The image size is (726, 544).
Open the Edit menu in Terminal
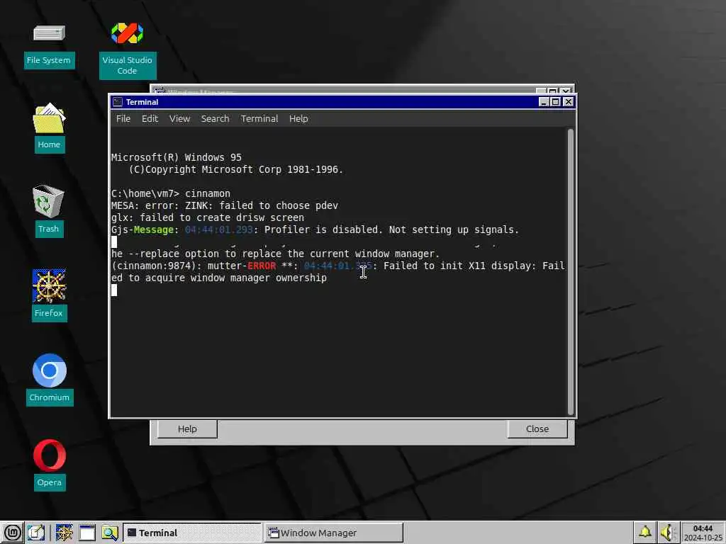(150, 119)
